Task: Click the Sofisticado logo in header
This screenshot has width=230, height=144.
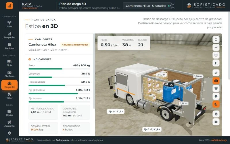Action: click(206, 5)
